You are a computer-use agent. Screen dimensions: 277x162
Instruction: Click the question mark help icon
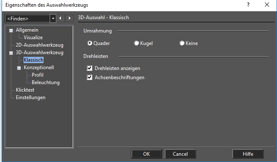(248, 5)
